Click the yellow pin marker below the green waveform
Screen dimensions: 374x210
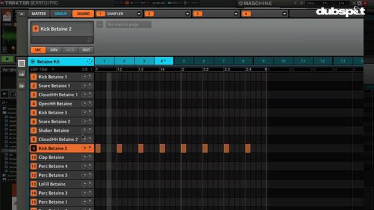[x=13, y=48]
